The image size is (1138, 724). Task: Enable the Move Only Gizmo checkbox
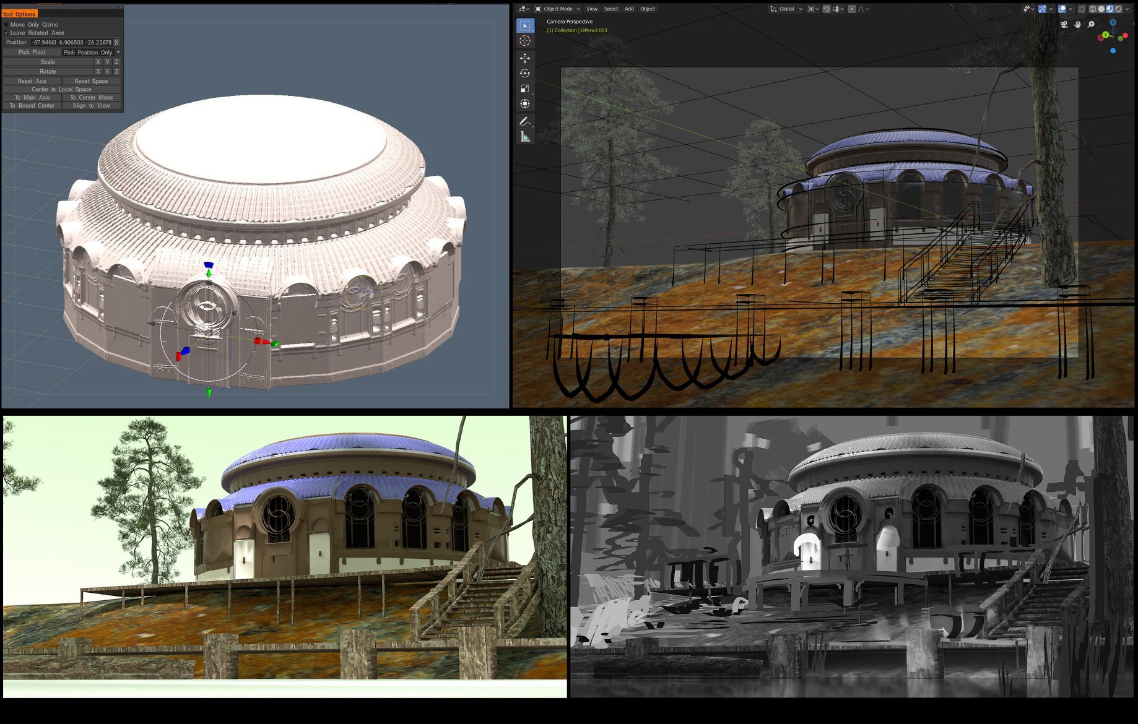tap(6, 25)
